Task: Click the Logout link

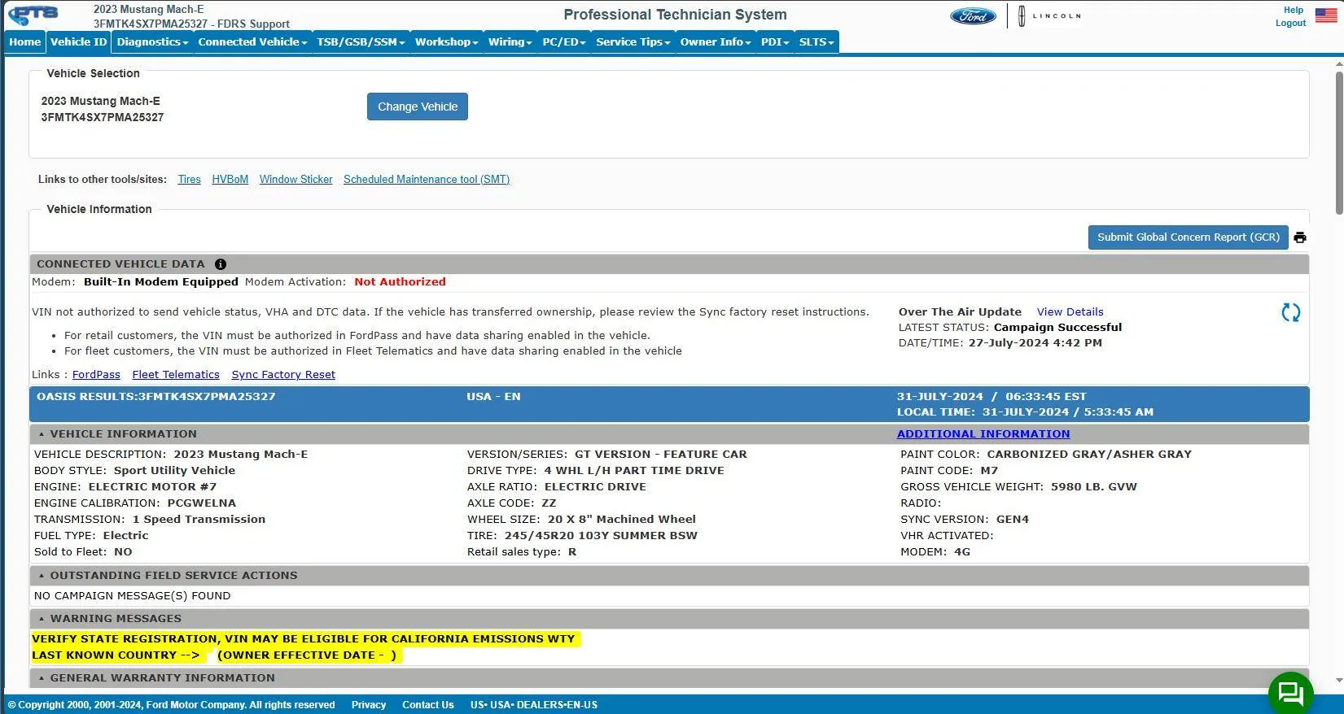Action: [1291, 23]
